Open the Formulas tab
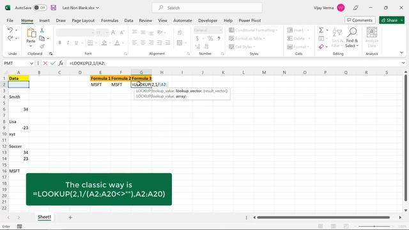The width and height of the screenshot is (409, 230). 109,20
